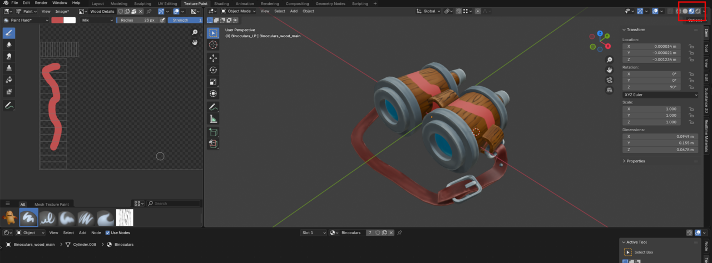Toggle lock on Rotation Z
This screenshot has width=712, height=263.
691,87
